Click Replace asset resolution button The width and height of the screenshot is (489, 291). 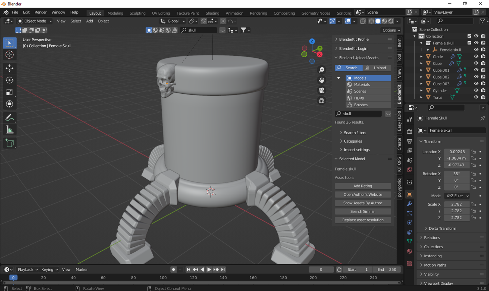click(363, 220)
